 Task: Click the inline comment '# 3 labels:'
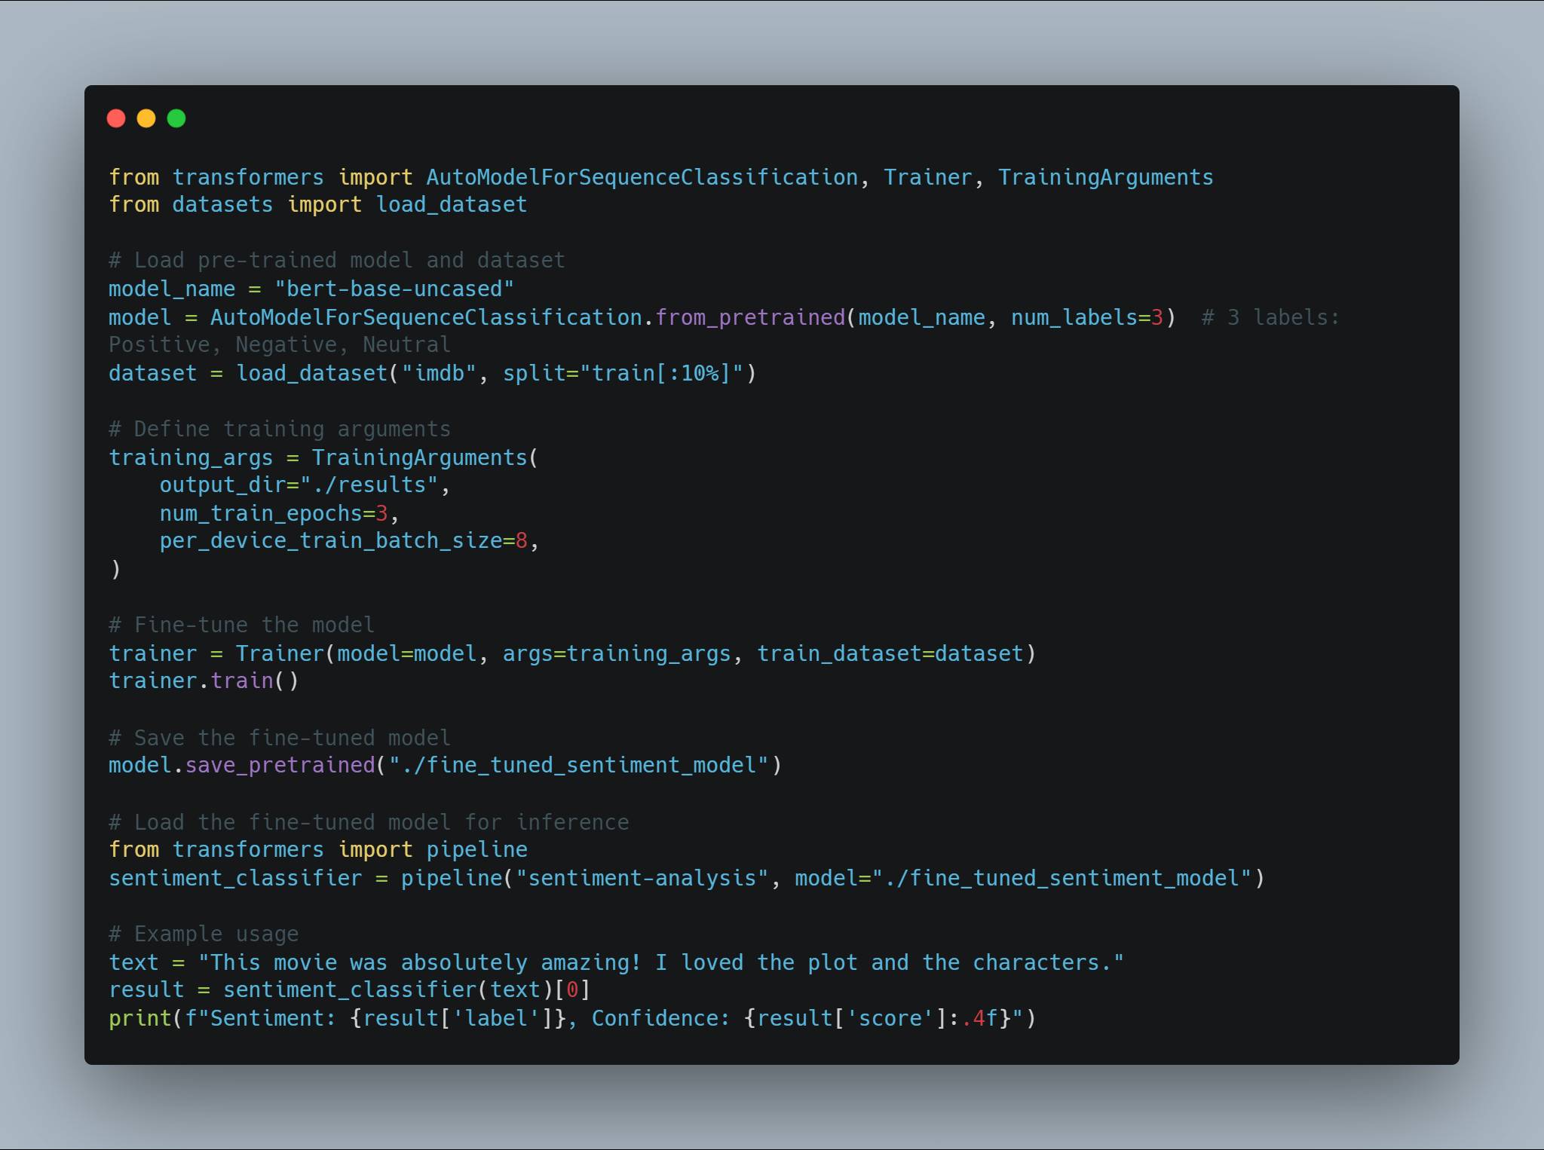click(x=1270, y=318)
